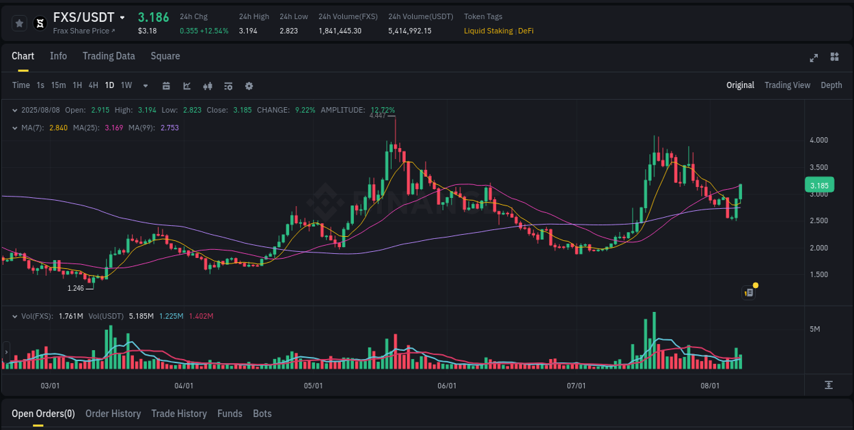
Task: Open the layout grid icon
Action: 834,58
